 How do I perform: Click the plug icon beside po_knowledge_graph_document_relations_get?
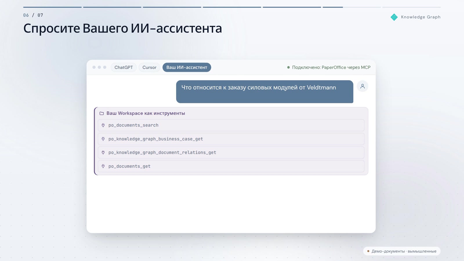coord(103,153)
